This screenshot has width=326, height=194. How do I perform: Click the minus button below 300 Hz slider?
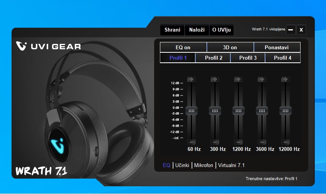point(215,142)
